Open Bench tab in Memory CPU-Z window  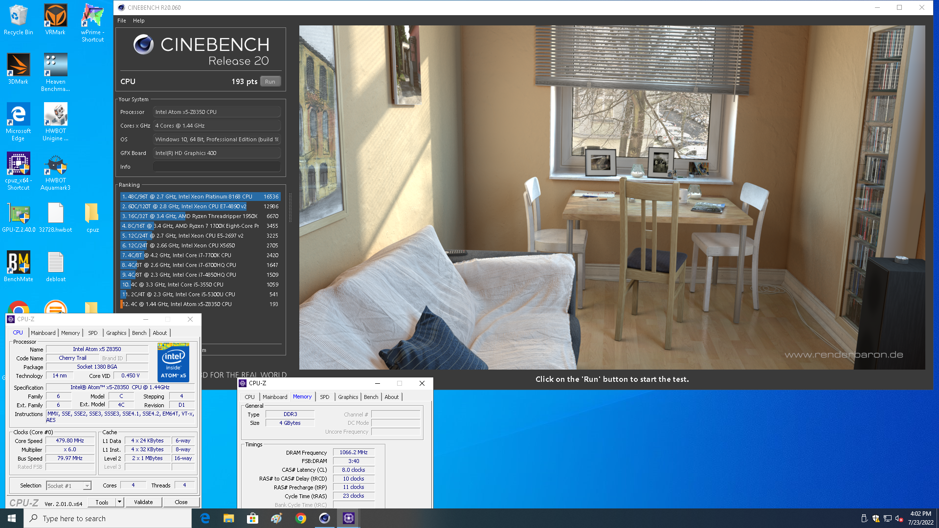point(371,397)
